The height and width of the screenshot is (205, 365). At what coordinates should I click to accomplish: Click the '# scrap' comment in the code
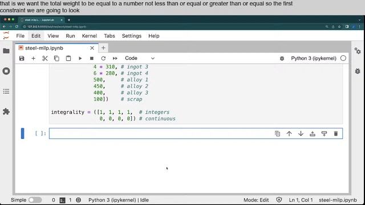coord(132,99)
